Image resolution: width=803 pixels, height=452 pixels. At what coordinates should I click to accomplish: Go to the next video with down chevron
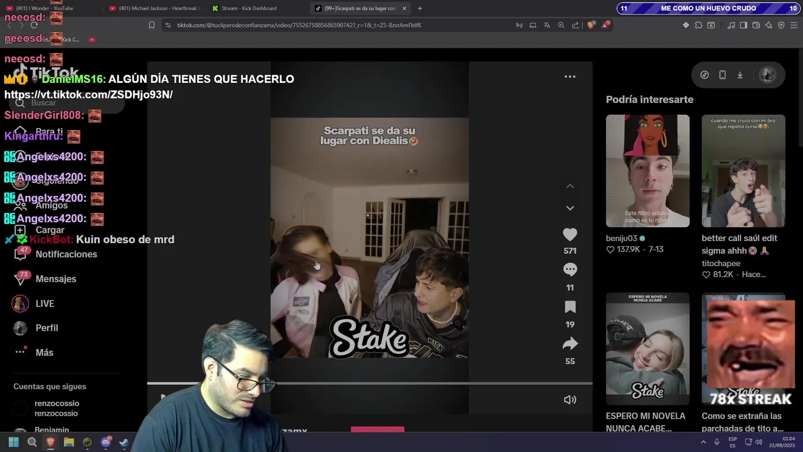tap(570, 208)
